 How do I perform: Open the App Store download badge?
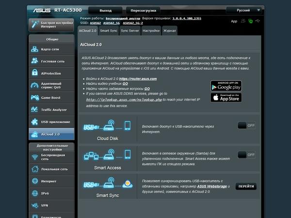226,97
